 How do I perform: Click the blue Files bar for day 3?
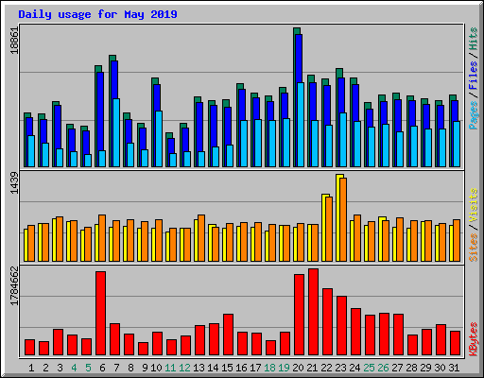tap(58, 127)
